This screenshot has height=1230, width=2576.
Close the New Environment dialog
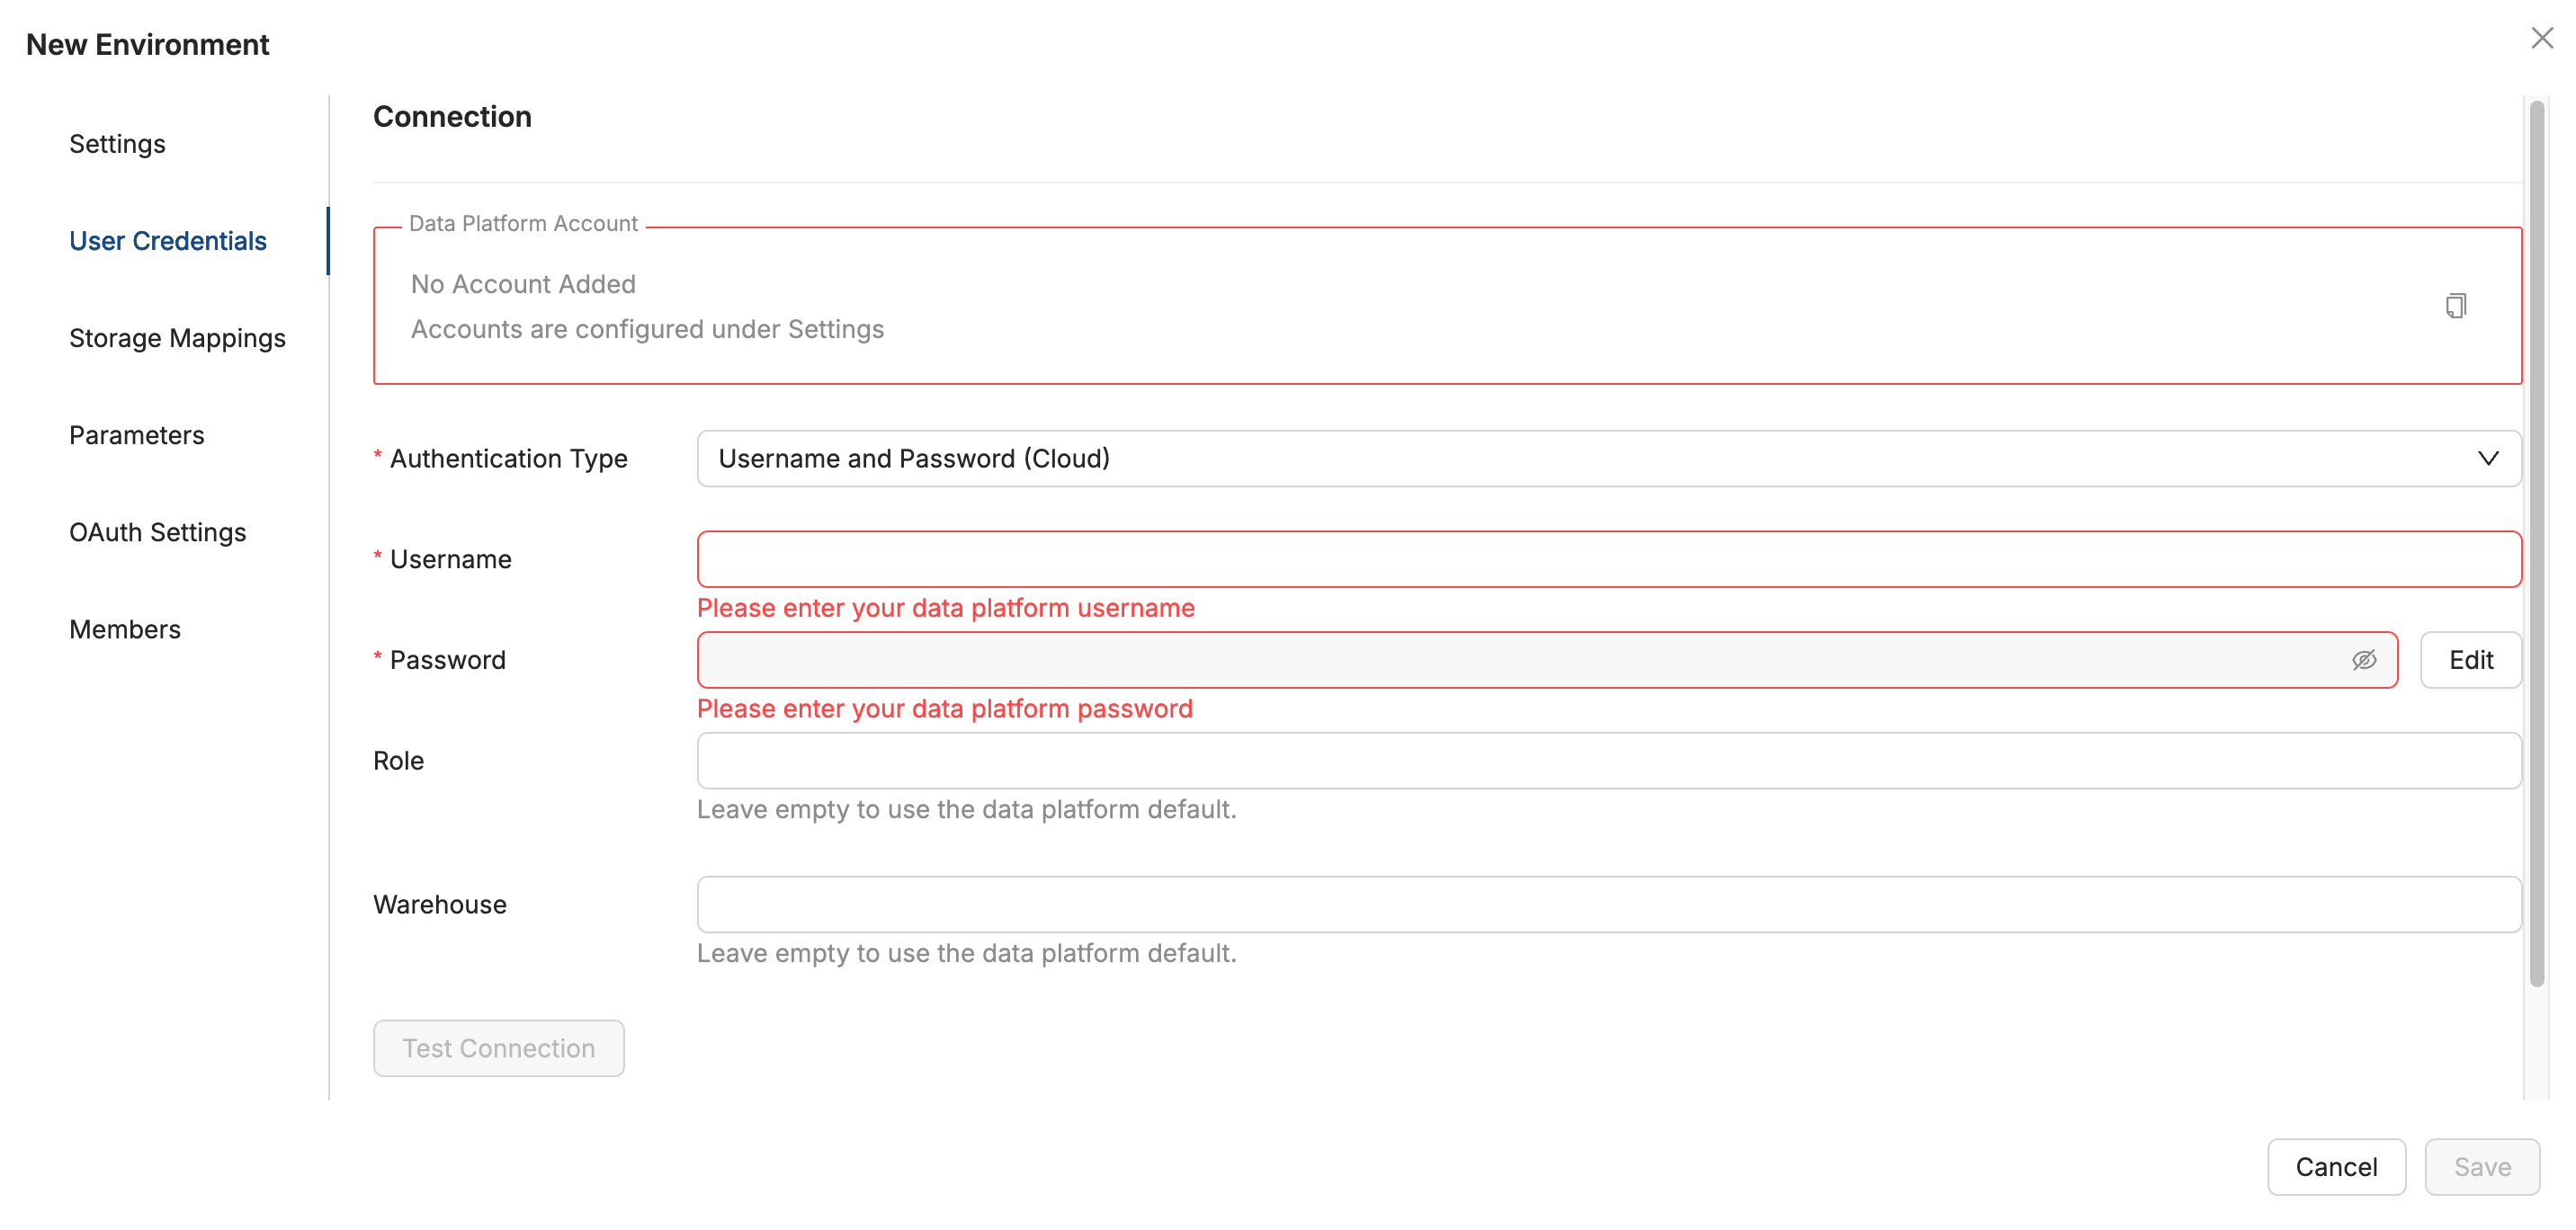(2542, 38)
